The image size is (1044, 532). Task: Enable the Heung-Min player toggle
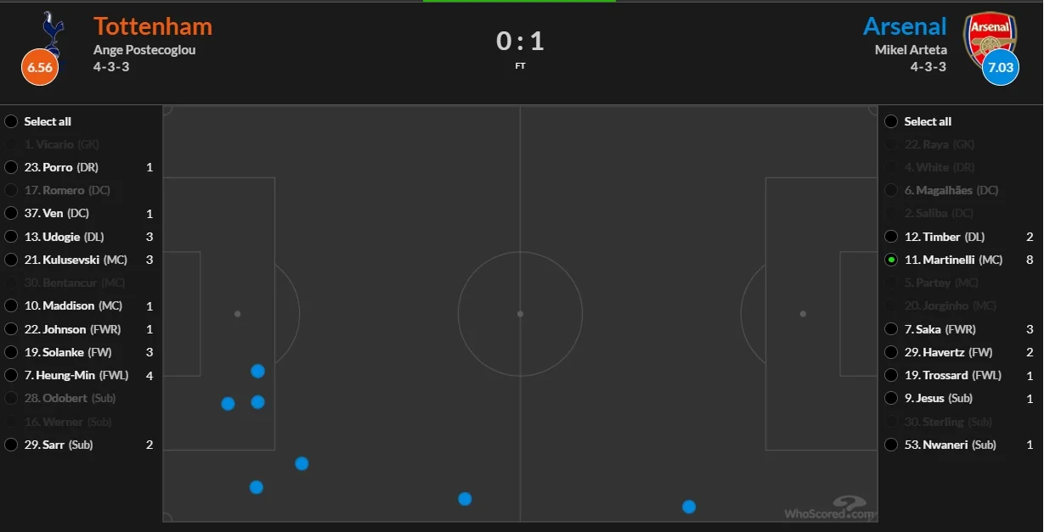[11, 375]
